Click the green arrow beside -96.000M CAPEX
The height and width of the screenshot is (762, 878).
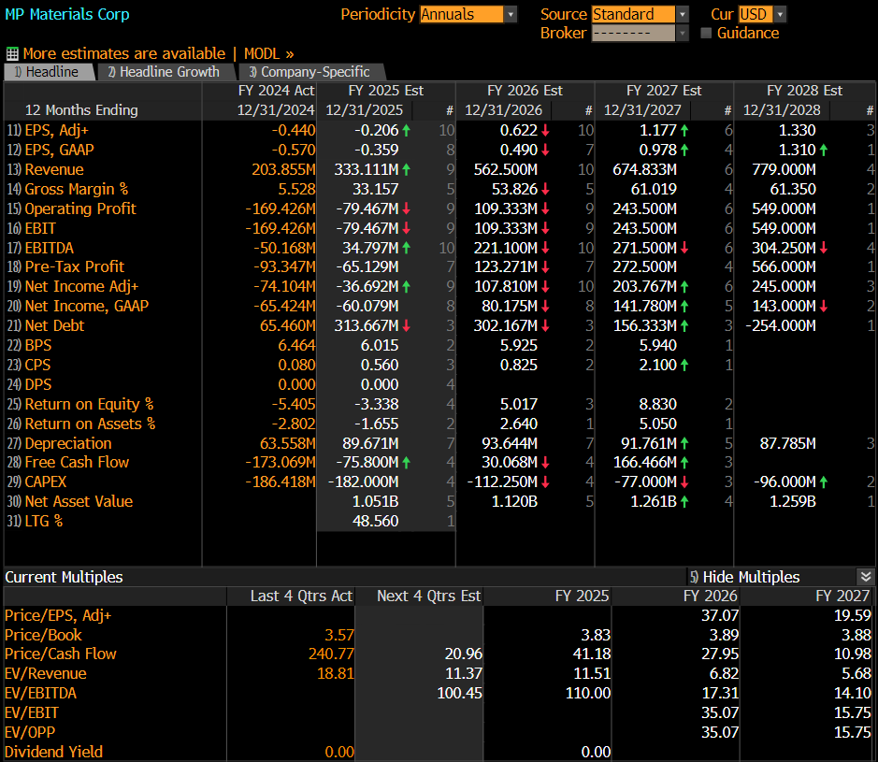[x=824, y=482]
